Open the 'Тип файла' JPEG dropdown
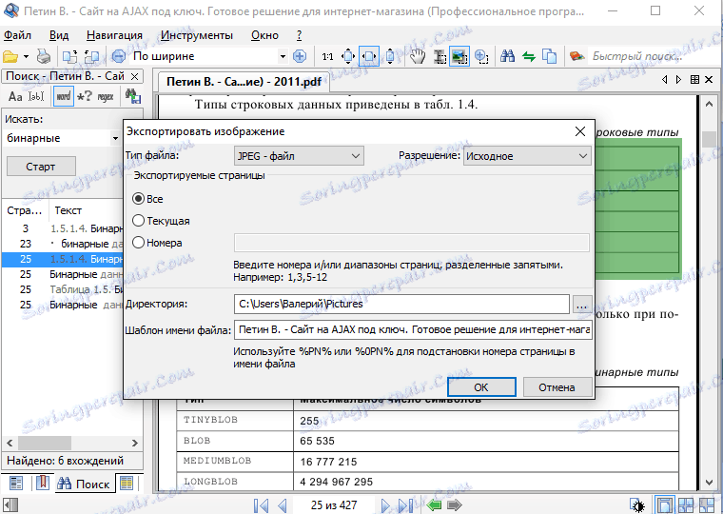Viewport: 723px width, 514px height. click(298, 156)
